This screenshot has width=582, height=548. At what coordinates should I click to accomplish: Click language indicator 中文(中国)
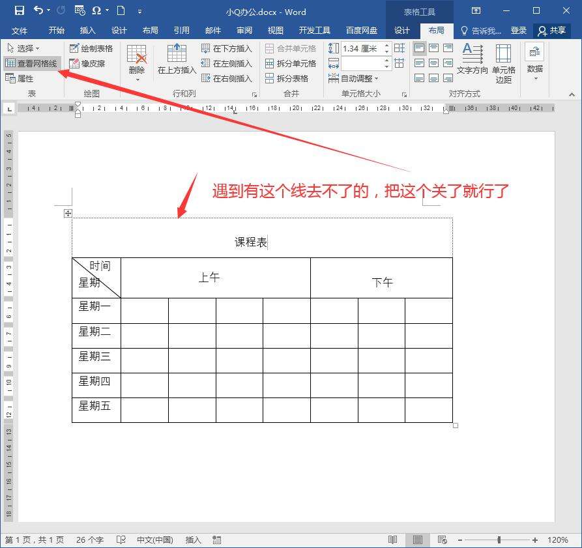point(154,540)
